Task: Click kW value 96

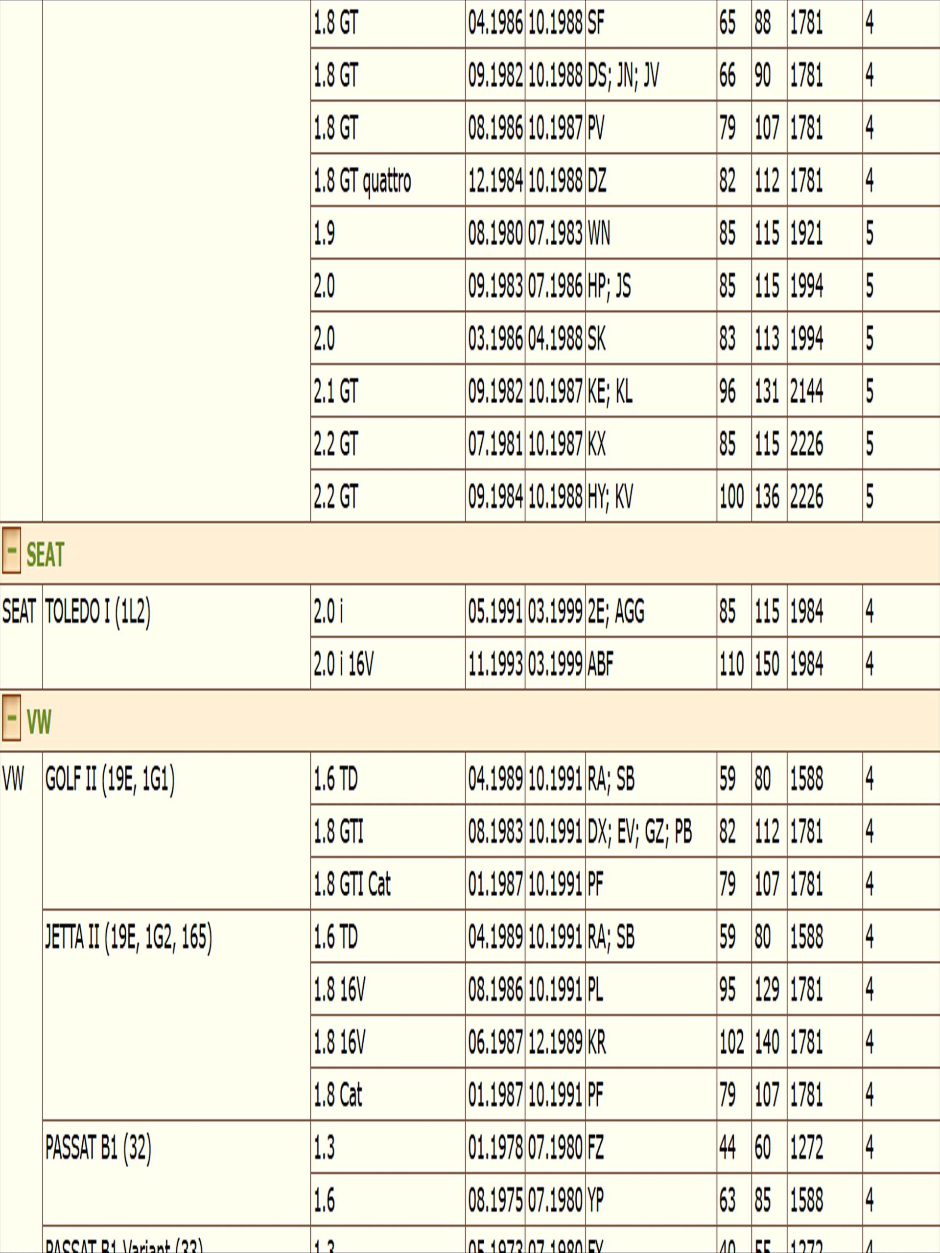Action: (734, 391)
